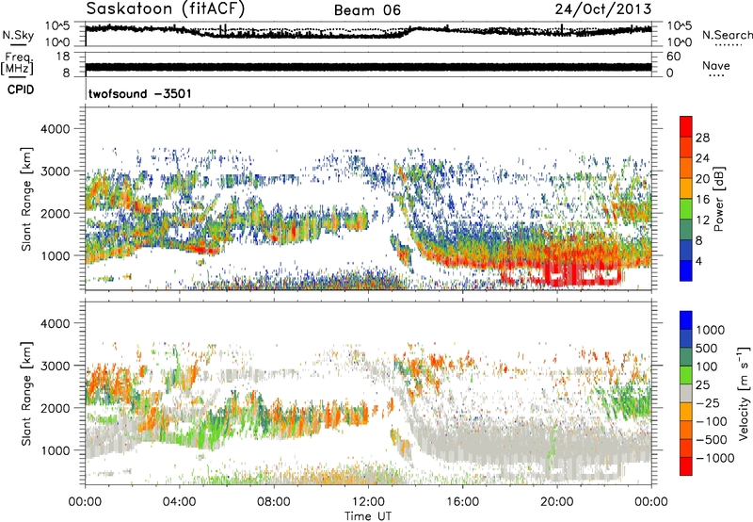This screenshot has height=522, width=753.
Task: Click the velocity scale value '-1000'
Action: (714, 458)
